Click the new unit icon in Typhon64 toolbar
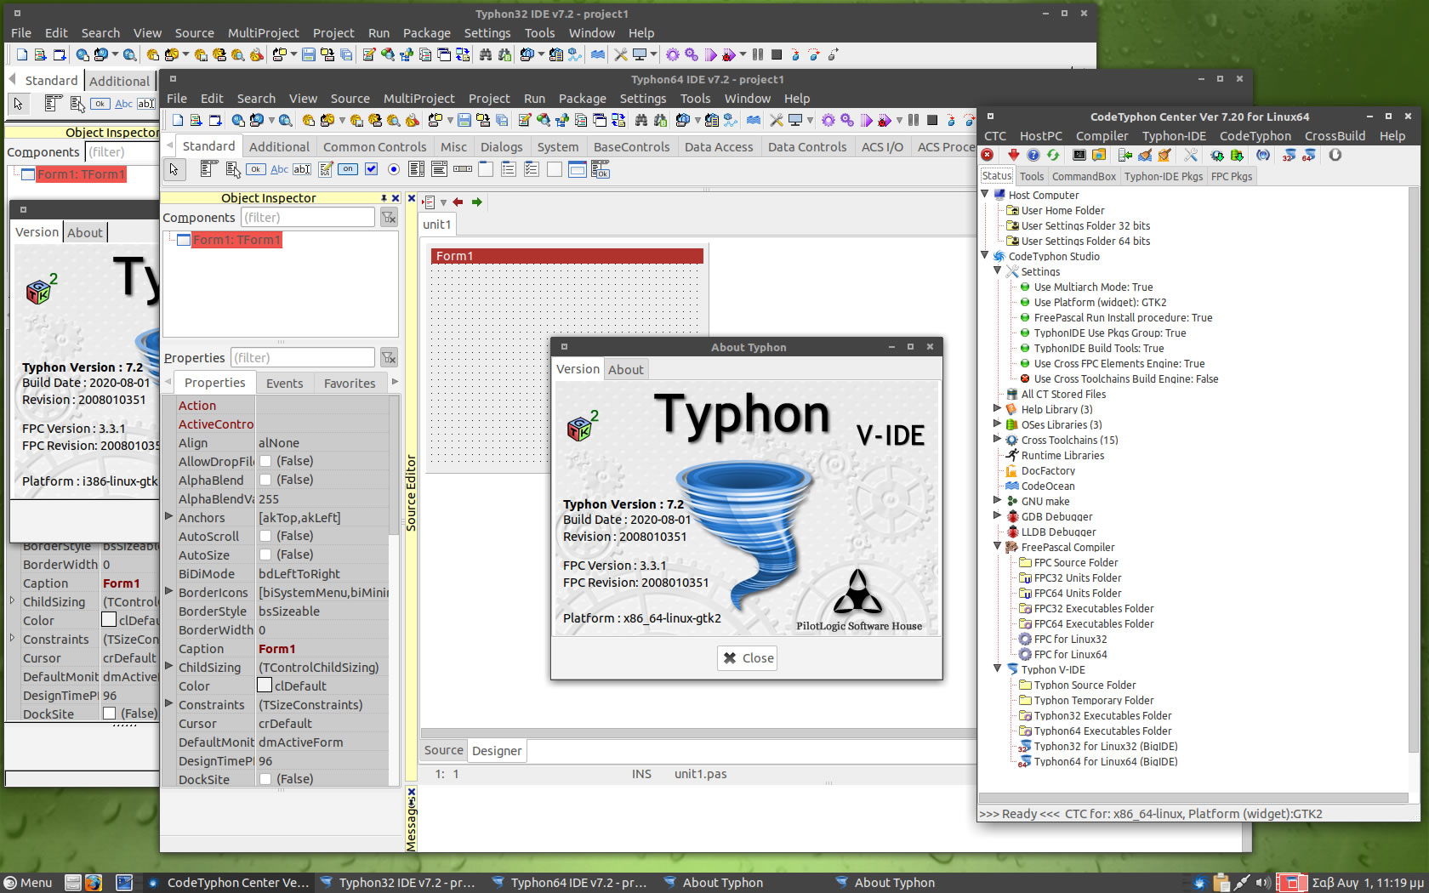1429x893 pixels. tap(196, 120)
